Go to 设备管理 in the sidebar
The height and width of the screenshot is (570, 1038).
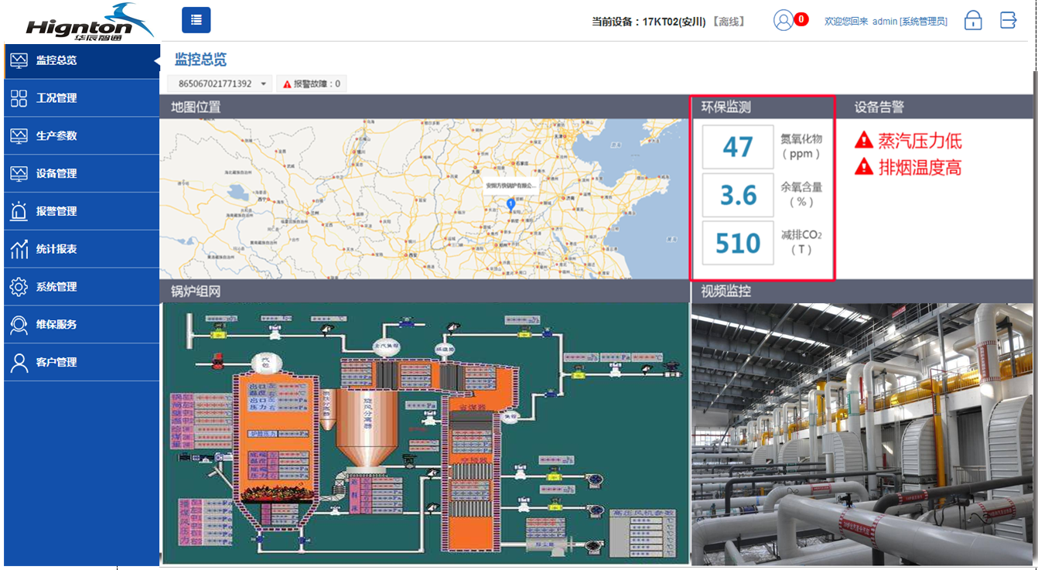click(56, 173)
